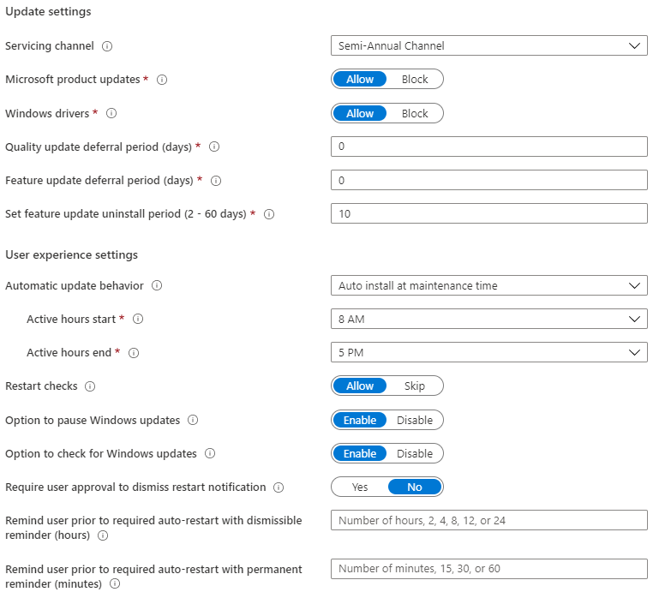
Task: Show info for Feature update deferral period
Action: tap(216, 181)
